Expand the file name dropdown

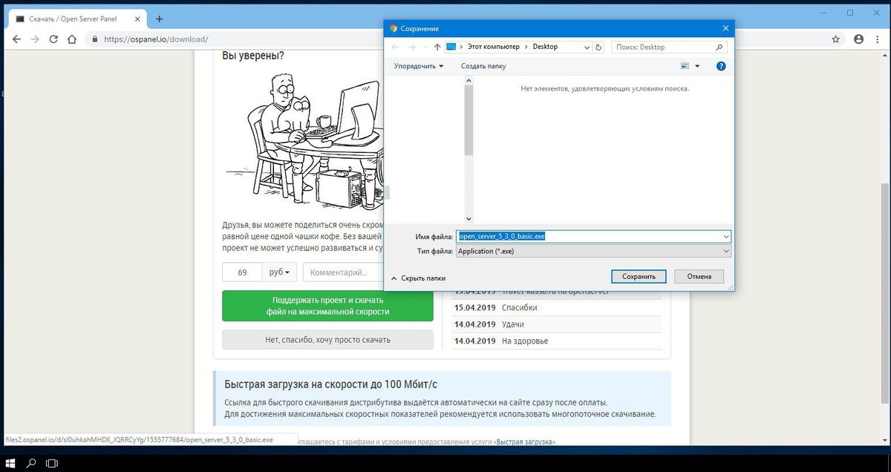click(x=725, y=237)
